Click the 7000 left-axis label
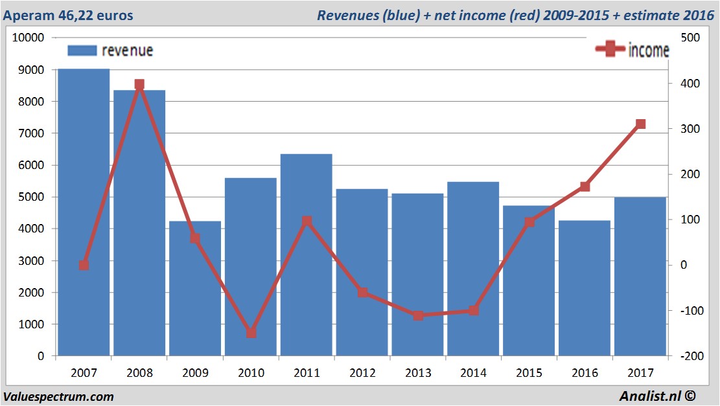The height and width of the screenshot is (406, 720). [x=31, y=133]
